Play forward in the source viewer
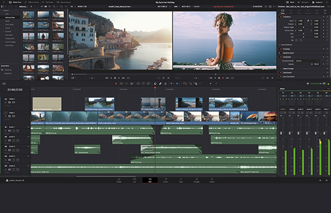The height and width of the screenshot is (213, 331). [x=119, y=78]
